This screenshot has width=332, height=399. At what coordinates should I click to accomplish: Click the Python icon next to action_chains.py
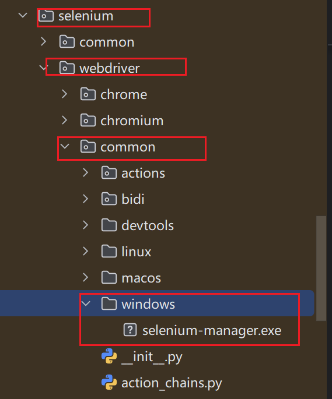pyautogui.click(x=109, y=382)
